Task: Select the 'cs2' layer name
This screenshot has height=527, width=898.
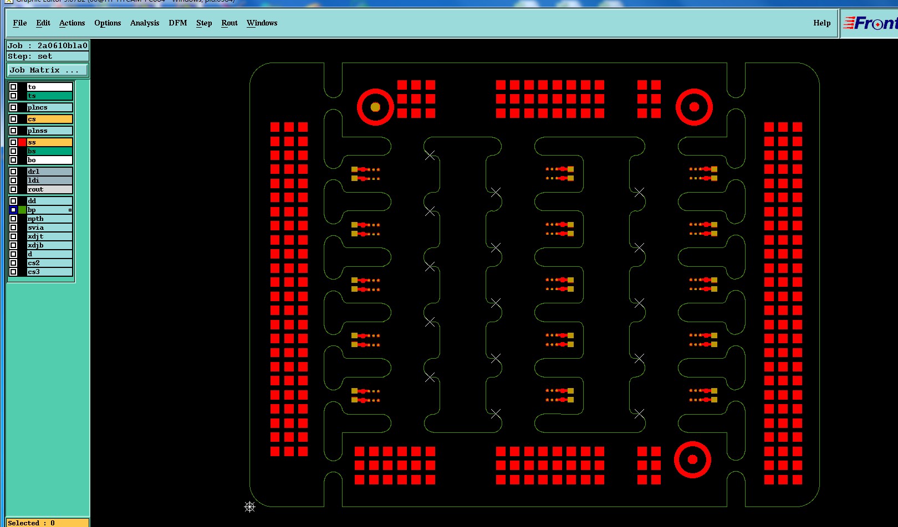Action: click(x=50, y=263)
